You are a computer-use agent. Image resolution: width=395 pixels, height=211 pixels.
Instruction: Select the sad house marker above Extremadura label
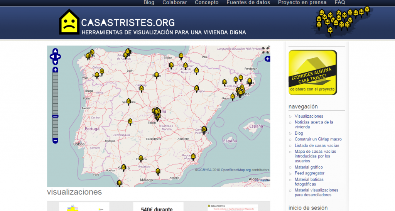130,122
